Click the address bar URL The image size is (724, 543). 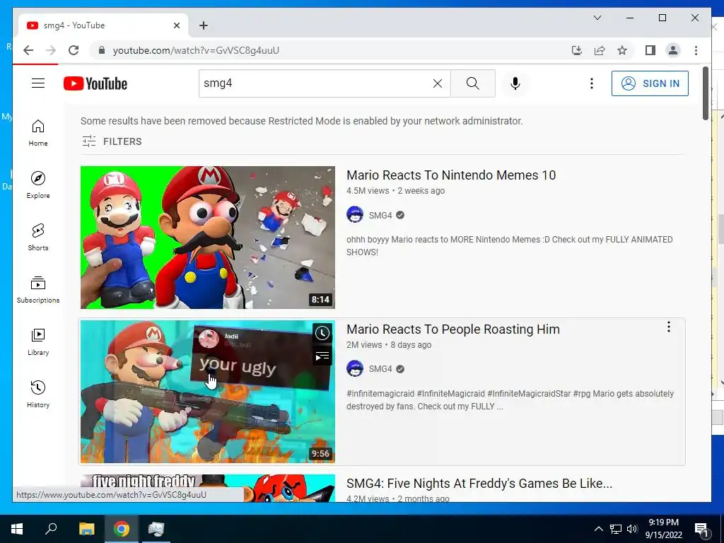tap(196, 50)
